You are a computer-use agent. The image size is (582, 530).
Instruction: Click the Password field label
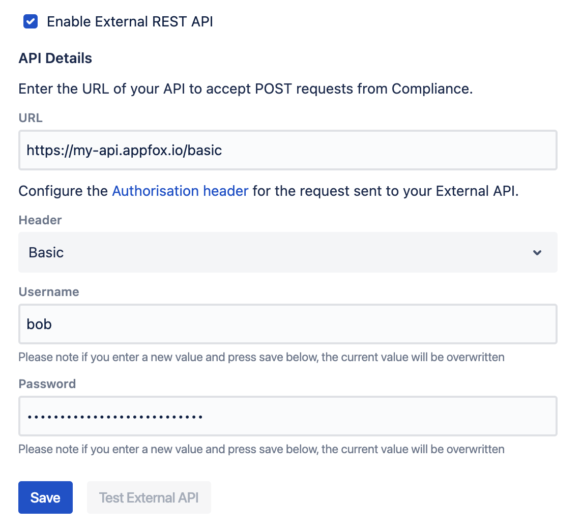coord(47,384)
